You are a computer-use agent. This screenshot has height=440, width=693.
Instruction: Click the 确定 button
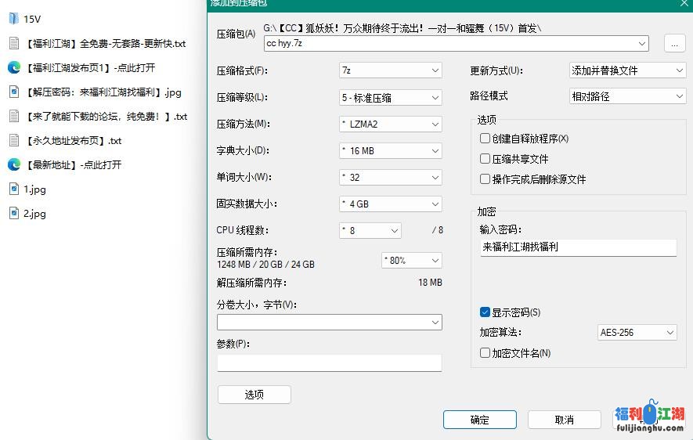point(479,420)
